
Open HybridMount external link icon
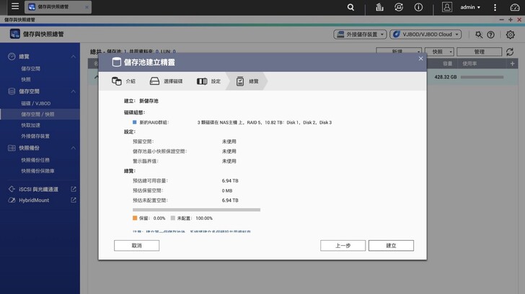[74, 200]
